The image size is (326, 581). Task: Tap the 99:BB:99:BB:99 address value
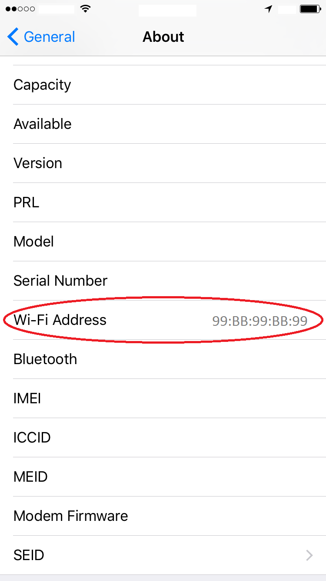click(x=259, y=321)
